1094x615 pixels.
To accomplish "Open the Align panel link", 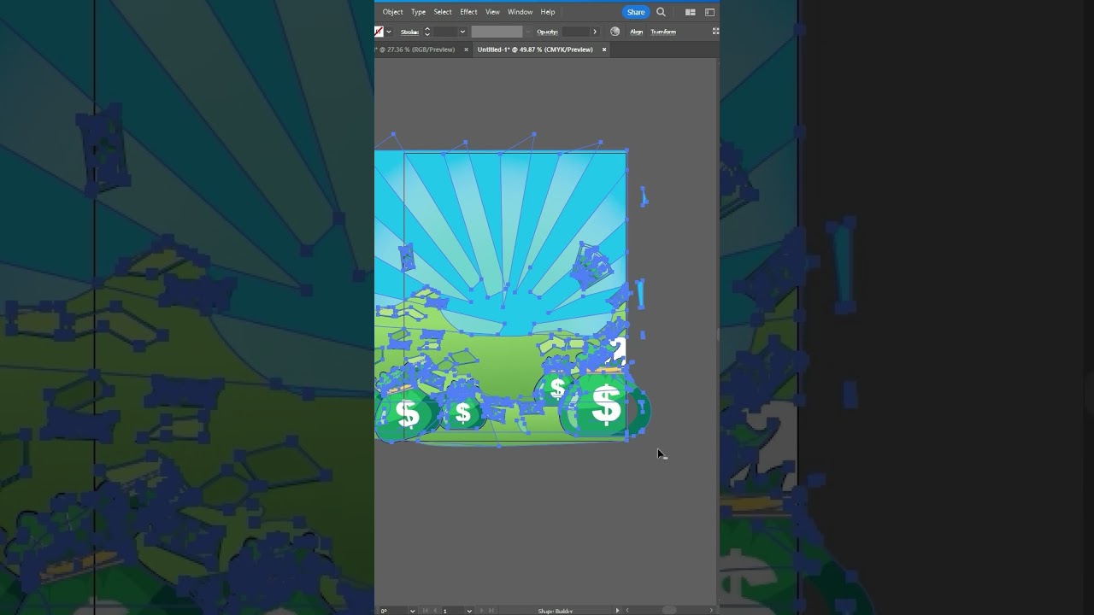I will tap(636, 32).
